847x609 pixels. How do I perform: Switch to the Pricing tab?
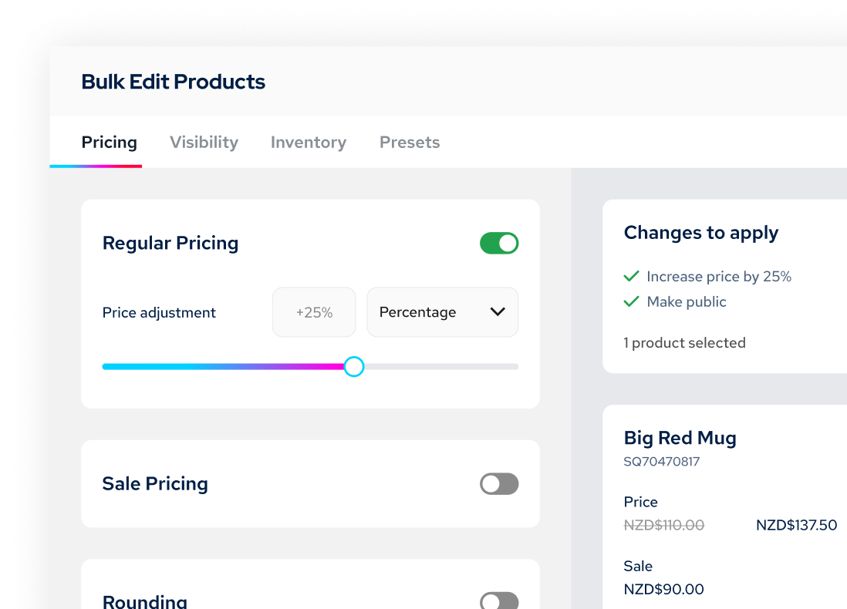110,143
